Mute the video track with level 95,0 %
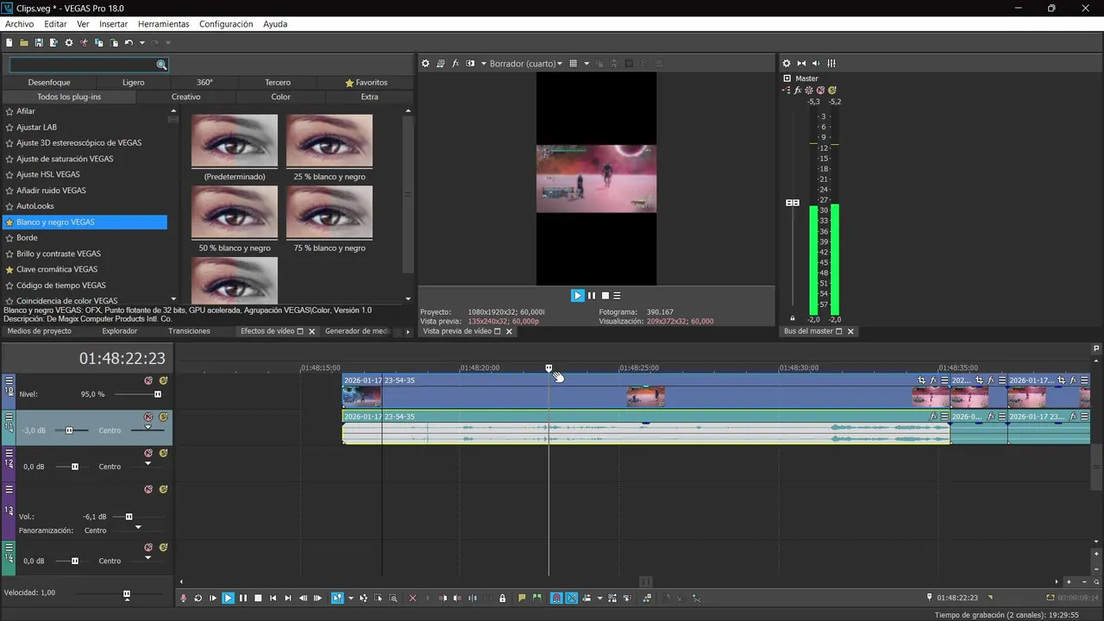Screen dimensions: 1104x621 (x=148, y=380)
